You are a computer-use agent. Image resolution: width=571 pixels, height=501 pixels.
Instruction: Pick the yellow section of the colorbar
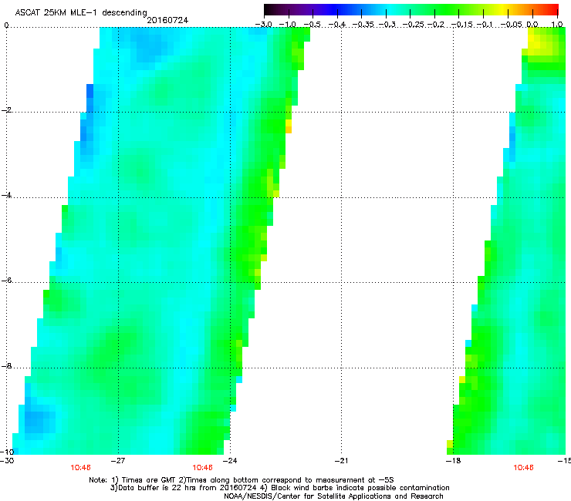click(504, 9)
